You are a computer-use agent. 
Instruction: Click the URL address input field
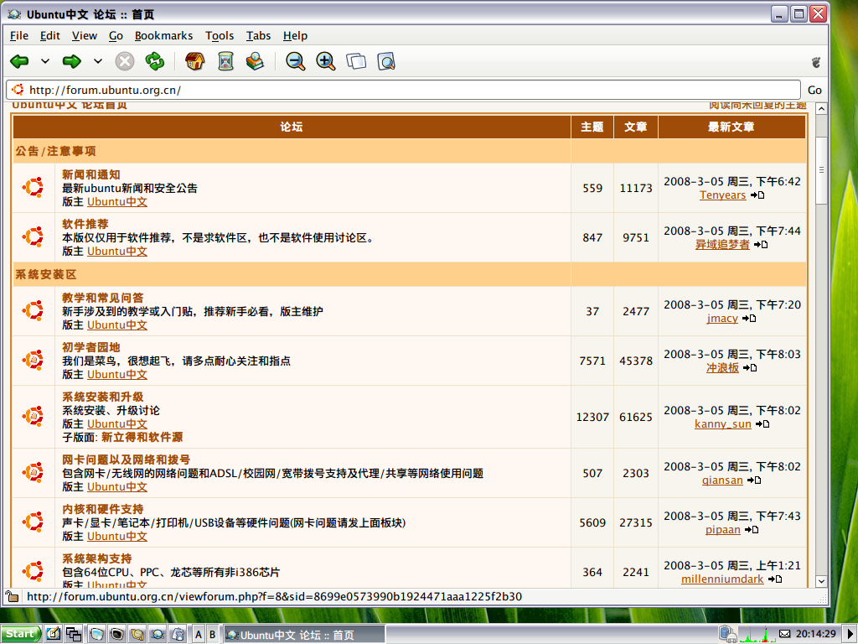point(403,90)
